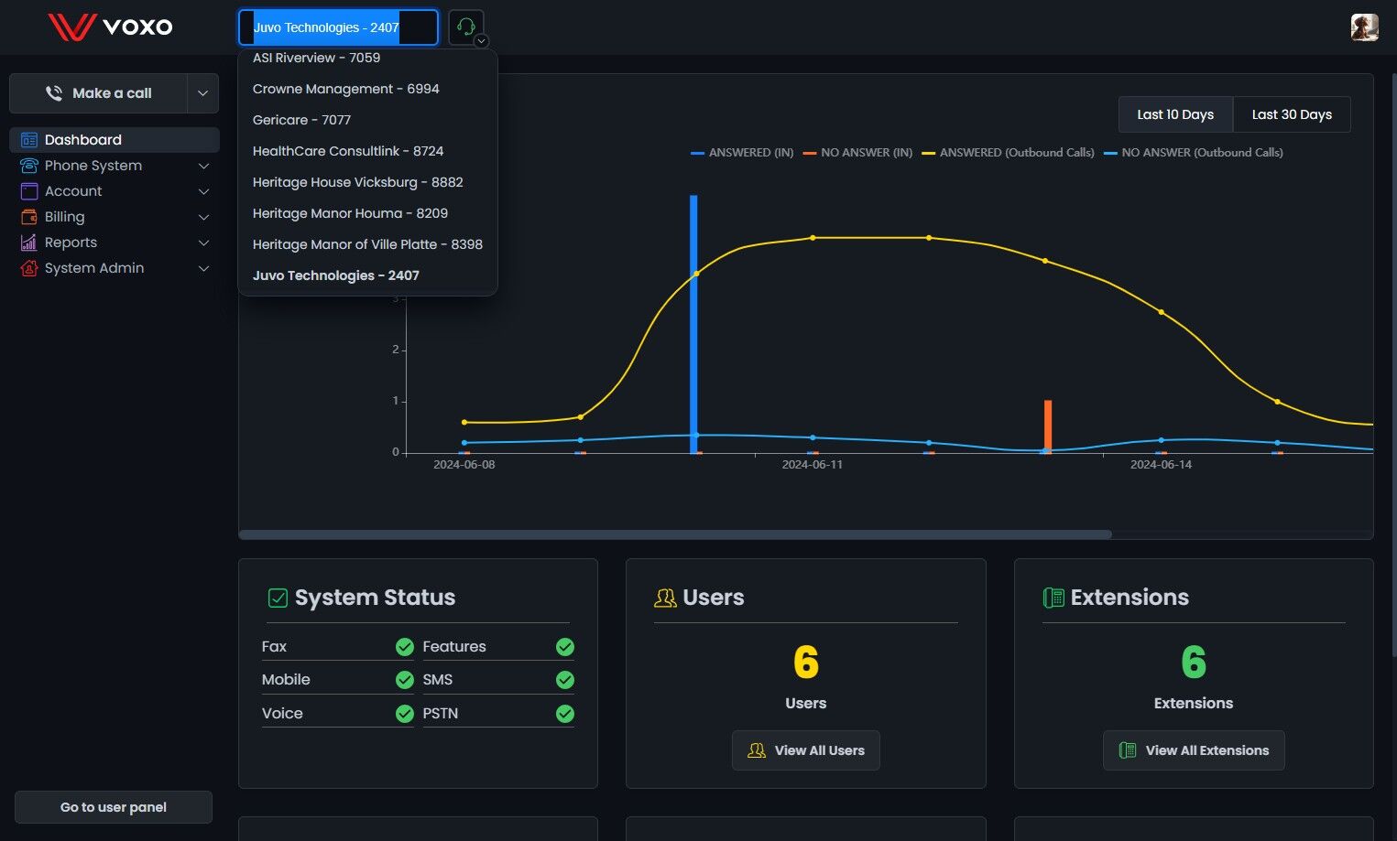Toggle ANSWERED (Outbound Calls) legend series

[1008, 153]
